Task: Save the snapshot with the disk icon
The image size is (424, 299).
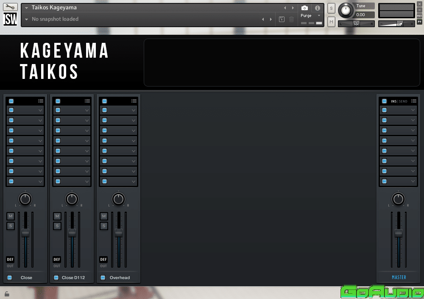Action: click(x=282, y=19)
